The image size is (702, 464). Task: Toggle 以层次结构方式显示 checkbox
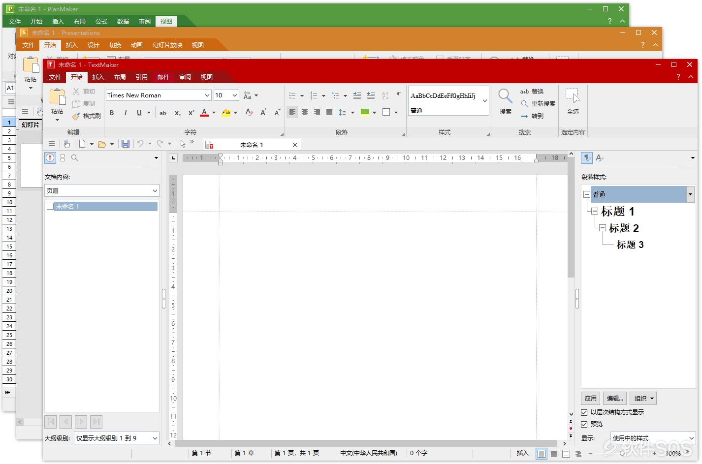point(584,412)
